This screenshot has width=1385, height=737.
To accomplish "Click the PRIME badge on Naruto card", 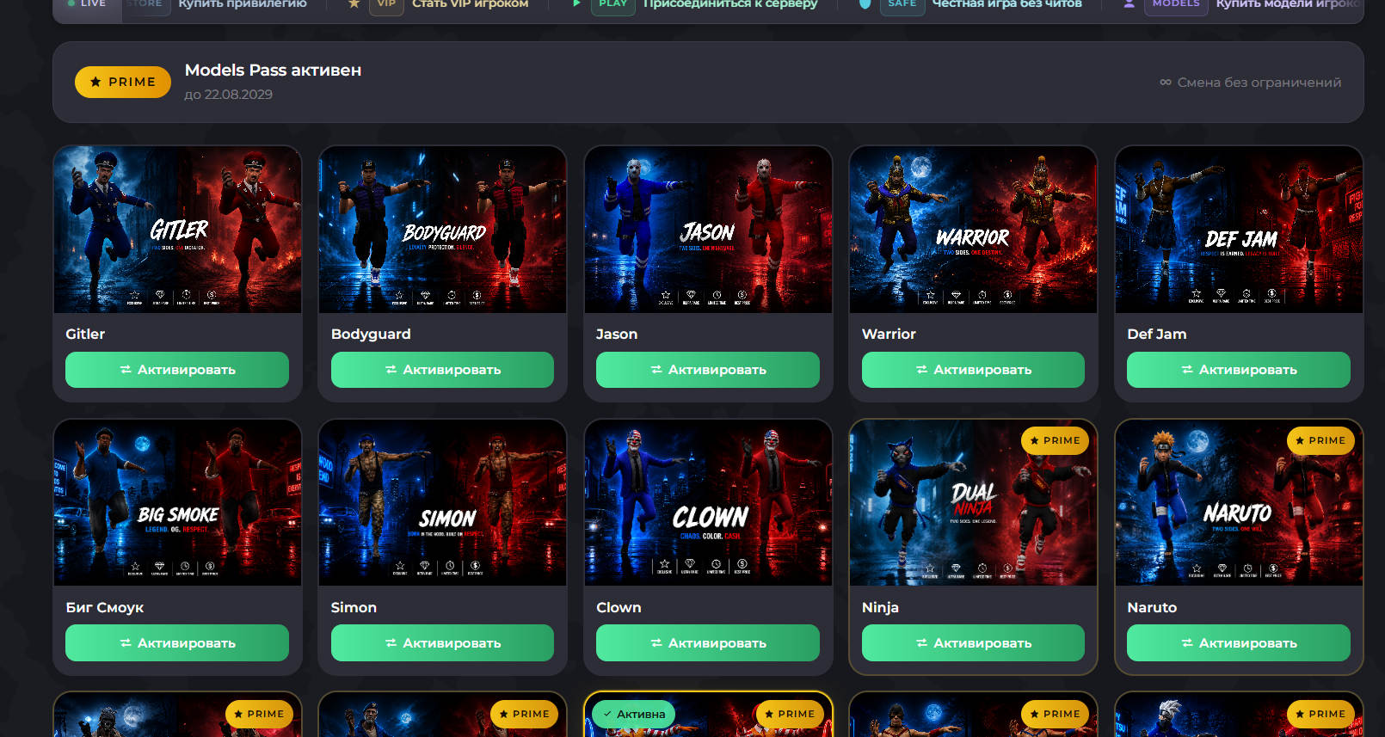I will click(1320, 440).
